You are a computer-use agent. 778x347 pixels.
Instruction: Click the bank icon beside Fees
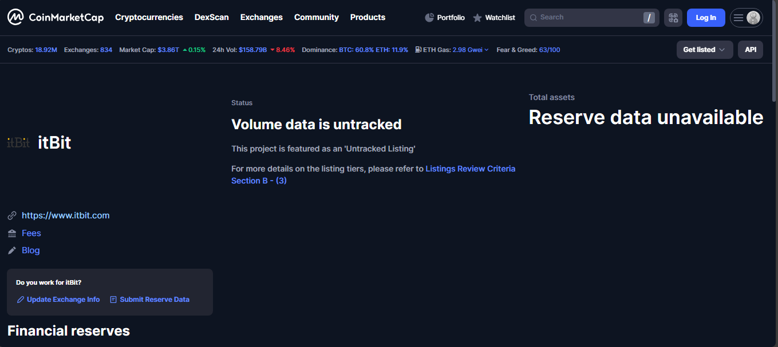pos(12,233)
